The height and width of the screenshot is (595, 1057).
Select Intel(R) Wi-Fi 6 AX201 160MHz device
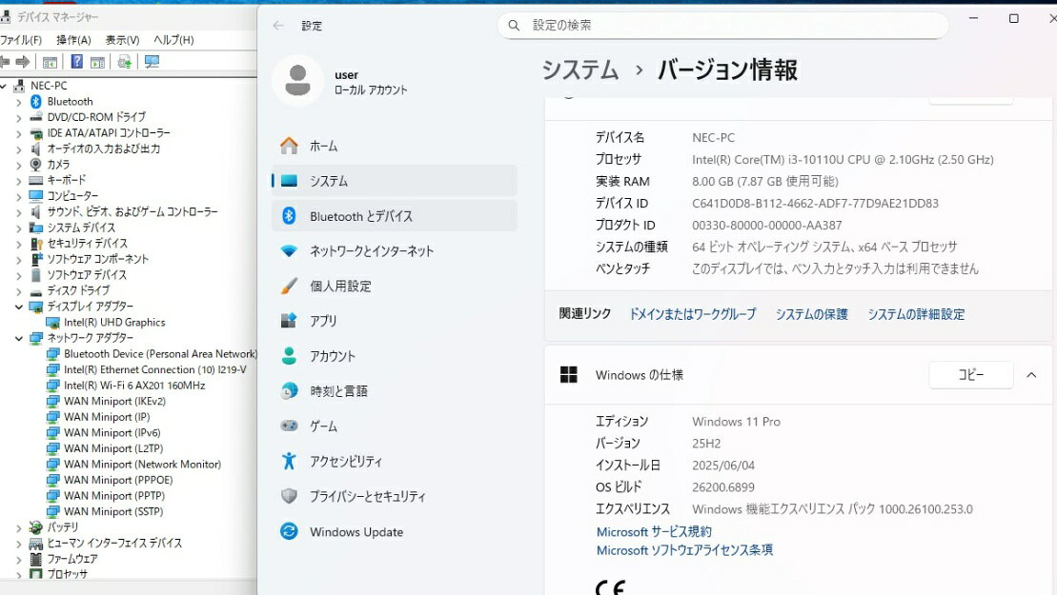(134, 386)
